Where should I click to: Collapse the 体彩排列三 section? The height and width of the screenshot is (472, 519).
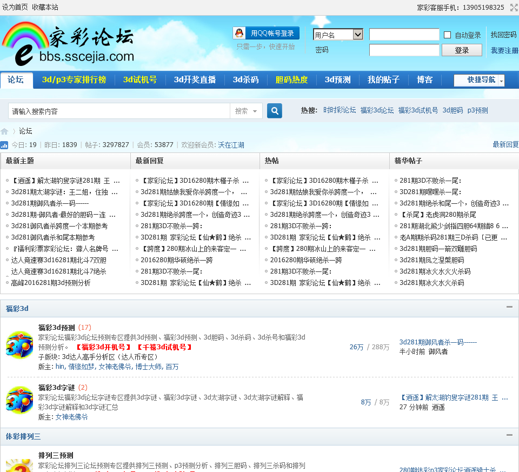pos(509,435)
